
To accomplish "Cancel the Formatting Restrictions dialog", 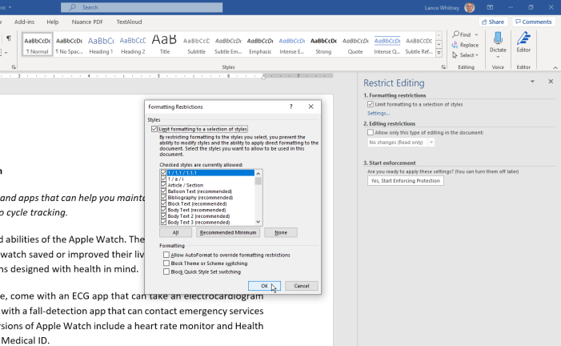I will point(301,286).
